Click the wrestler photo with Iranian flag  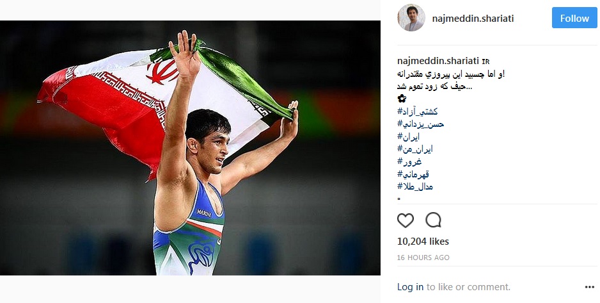point(190,148)
